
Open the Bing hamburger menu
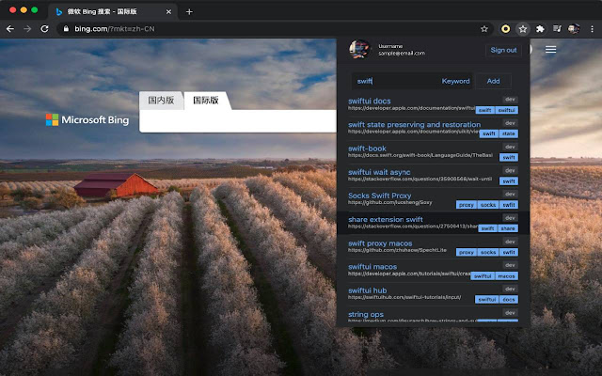[550, 50]
